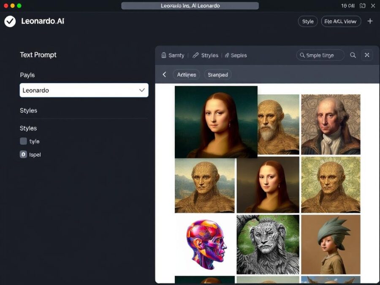The image size is (380, 285).
Task: Select the Samty panel icon
Action: point(163,55)
